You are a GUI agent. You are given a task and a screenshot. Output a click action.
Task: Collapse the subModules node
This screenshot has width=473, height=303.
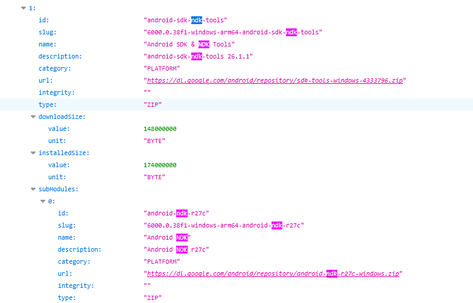point(33,190)
